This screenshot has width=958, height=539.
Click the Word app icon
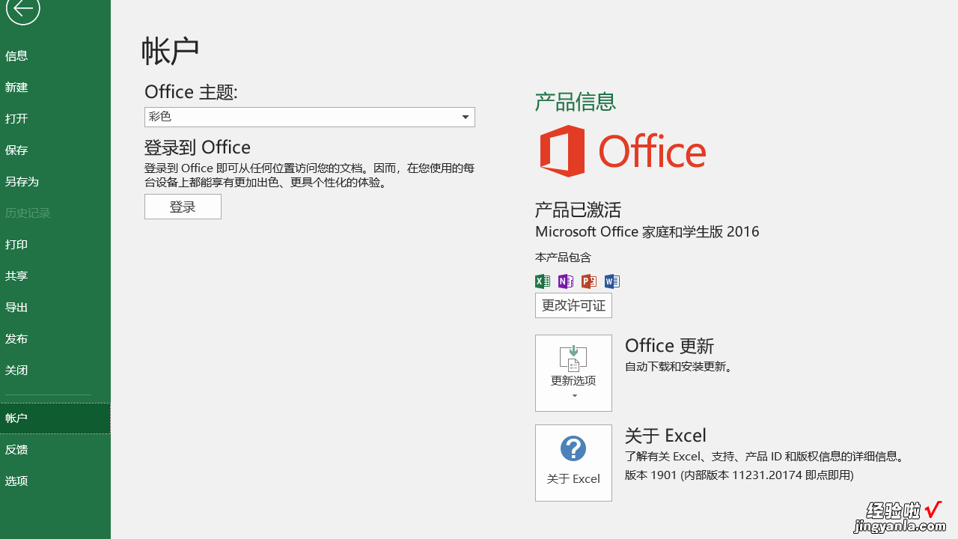(612, 281)
